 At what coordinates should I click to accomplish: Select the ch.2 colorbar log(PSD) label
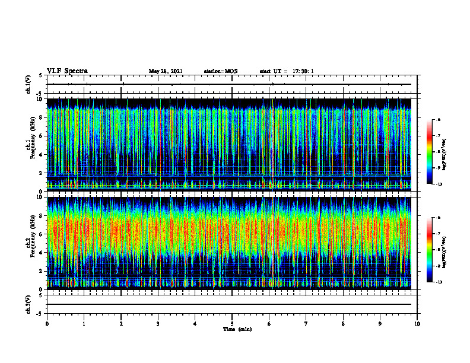pyautogui.click(x=444, y=252)
